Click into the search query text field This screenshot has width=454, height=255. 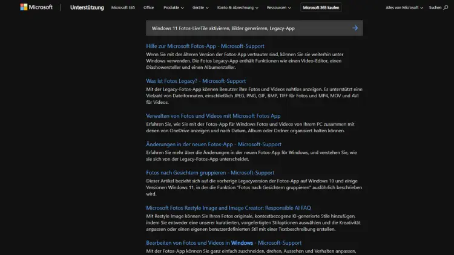242,28
